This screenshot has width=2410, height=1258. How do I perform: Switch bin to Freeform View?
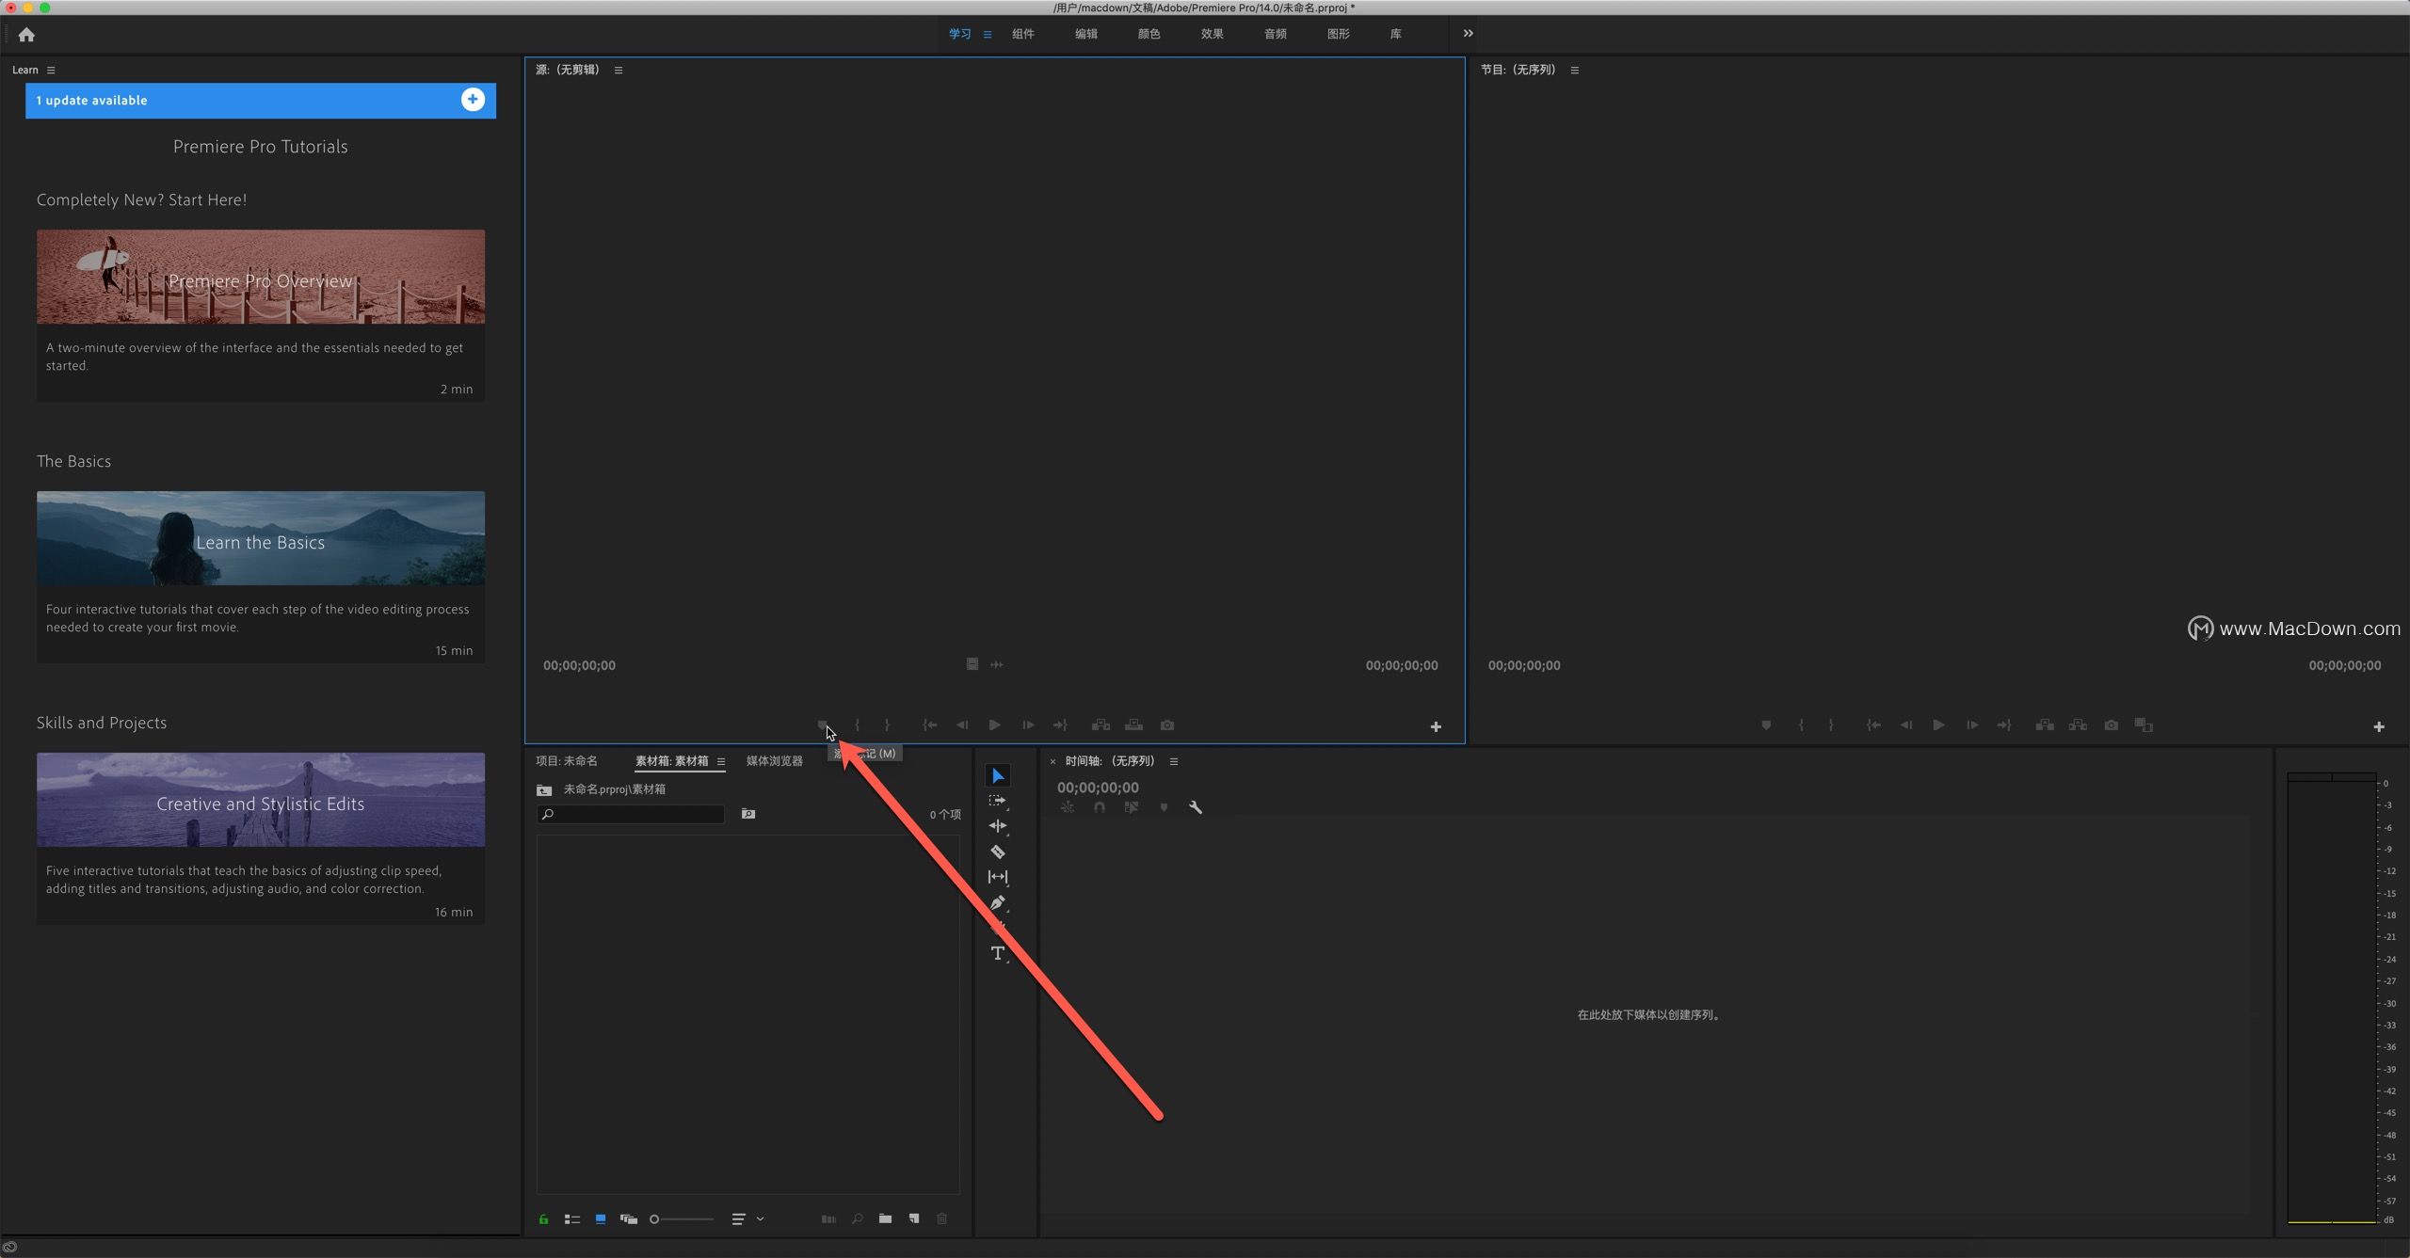tap(629, 1219)
